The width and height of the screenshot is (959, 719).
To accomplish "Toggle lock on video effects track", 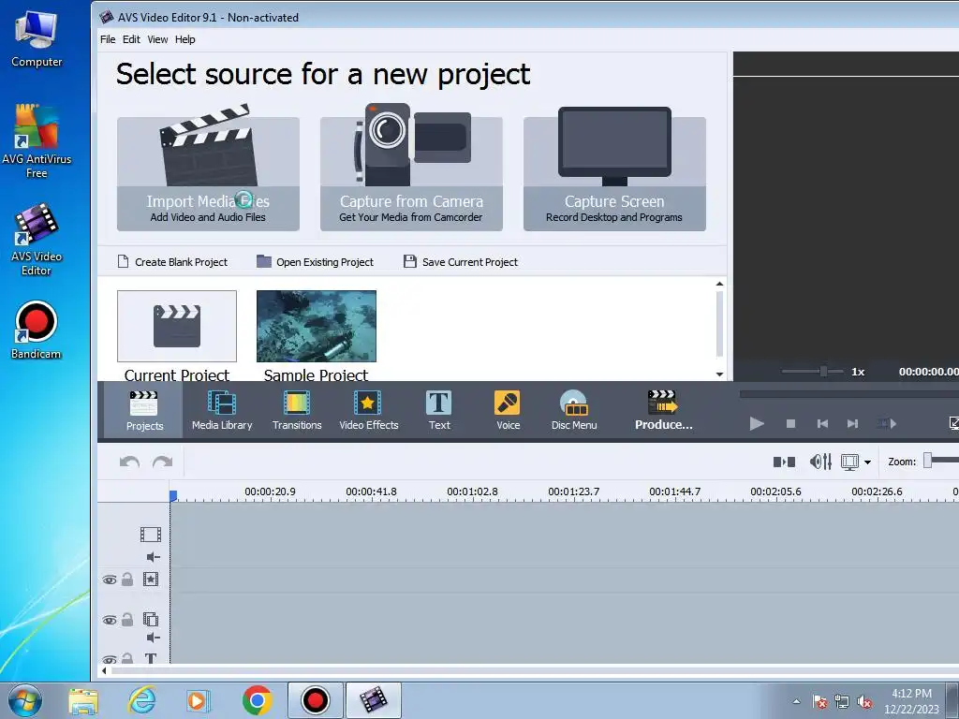I will point(127,579).
